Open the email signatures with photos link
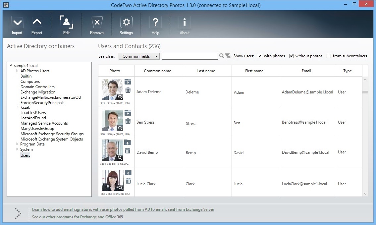The image size is (376, 225). click(123, 209)
